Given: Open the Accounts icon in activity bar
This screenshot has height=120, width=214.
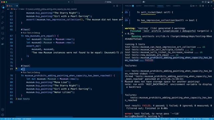Looking at the screenshot, I should pos(3,110).
